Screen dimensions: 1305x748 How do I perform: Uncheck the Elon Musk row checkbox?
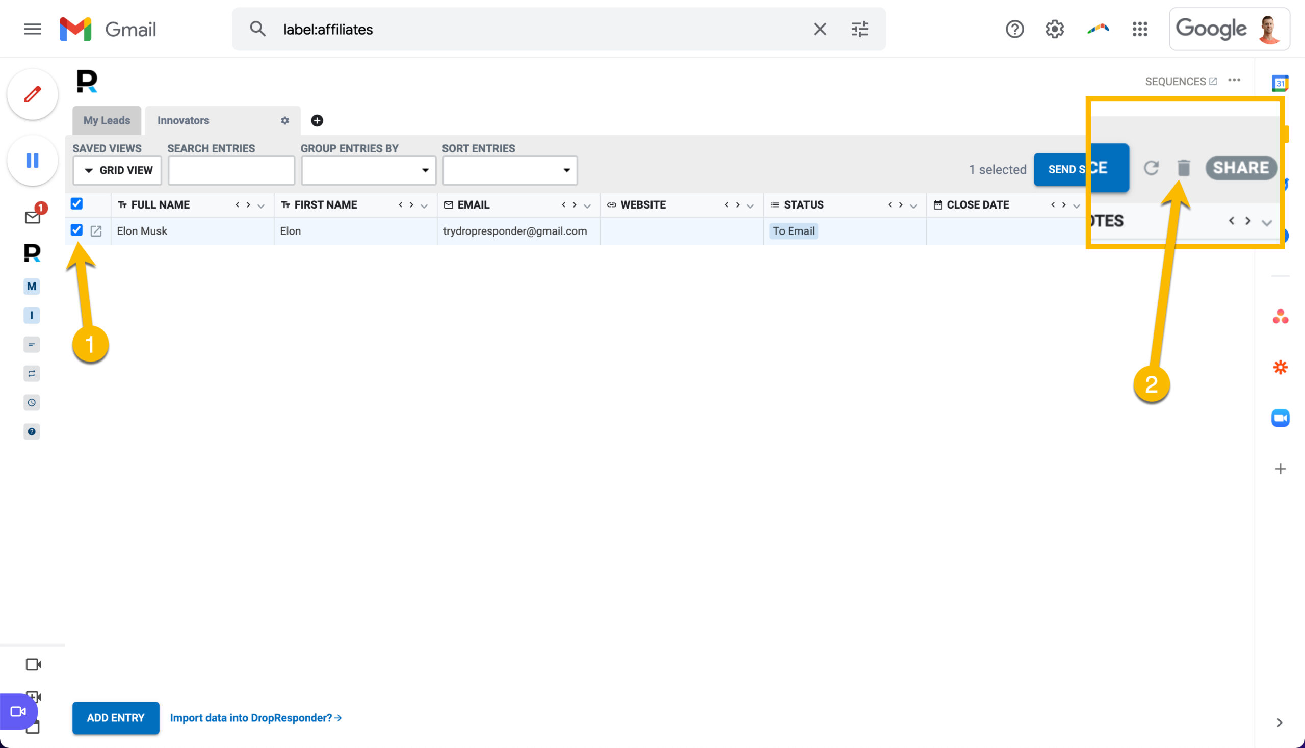(x=76, y=230)
